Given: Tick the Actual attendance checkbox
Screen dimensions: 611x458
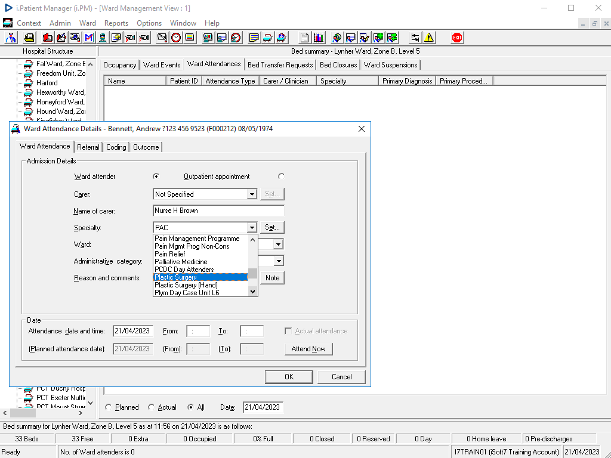Looking at the screenshot, I should click(288, 331).
